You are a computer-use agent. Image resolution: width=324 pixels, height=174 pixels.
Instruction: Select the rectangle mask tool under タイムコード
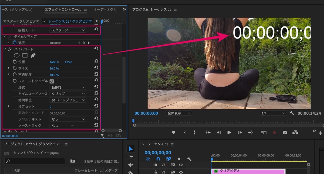[x=25, y=55]
